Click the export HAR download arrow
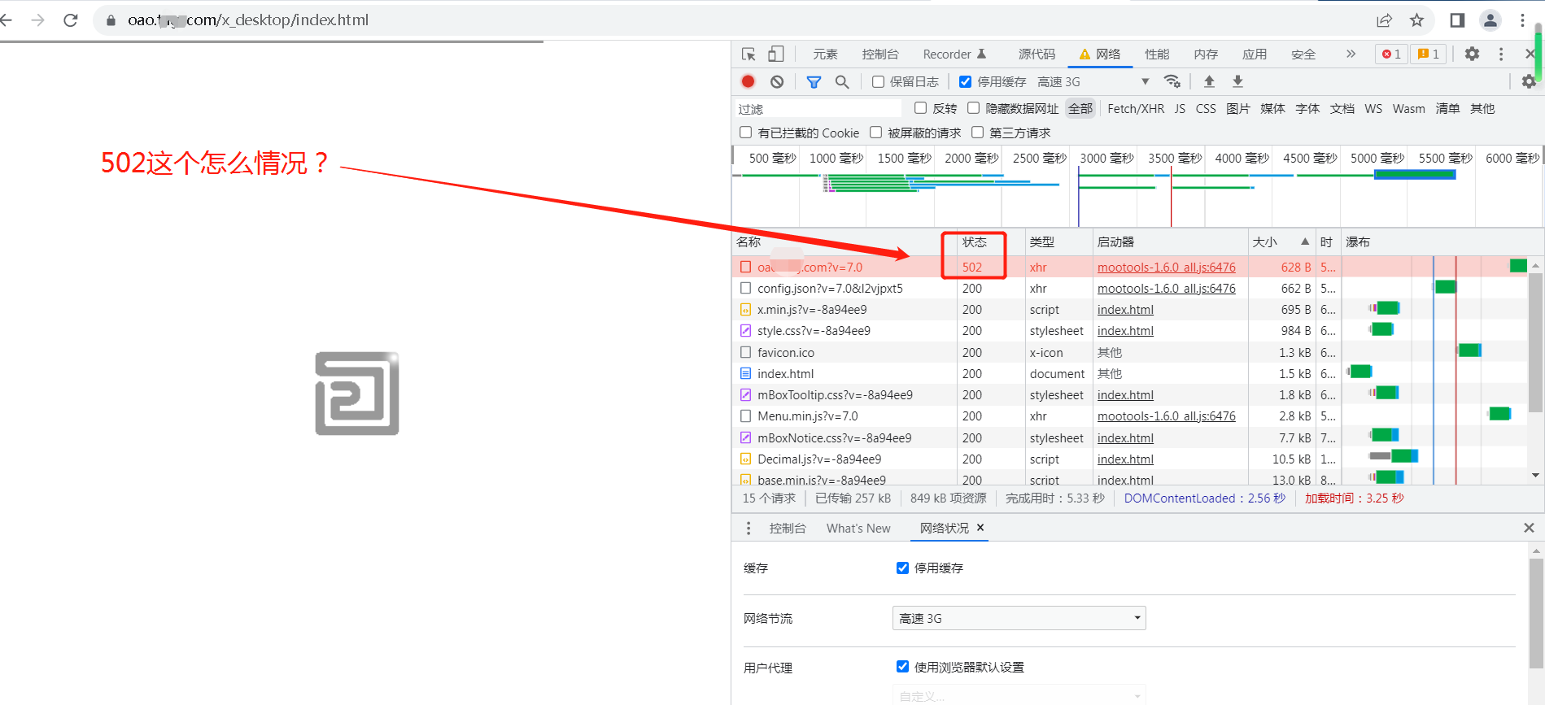This screenshot has width=1545, height=705. (1237, 81)
